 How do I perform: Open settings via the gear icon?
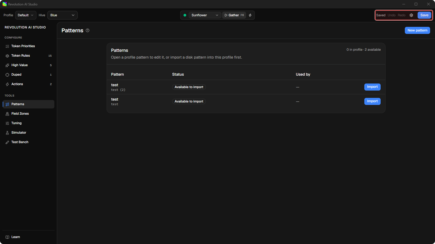click(411, 15)
